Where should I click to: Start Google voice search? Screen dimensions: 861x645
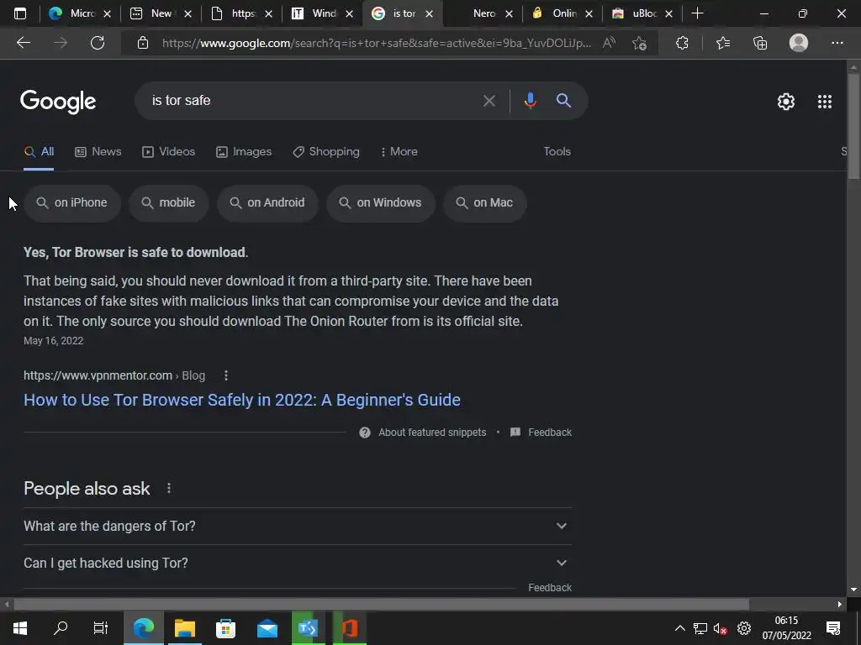coord(530,101)
